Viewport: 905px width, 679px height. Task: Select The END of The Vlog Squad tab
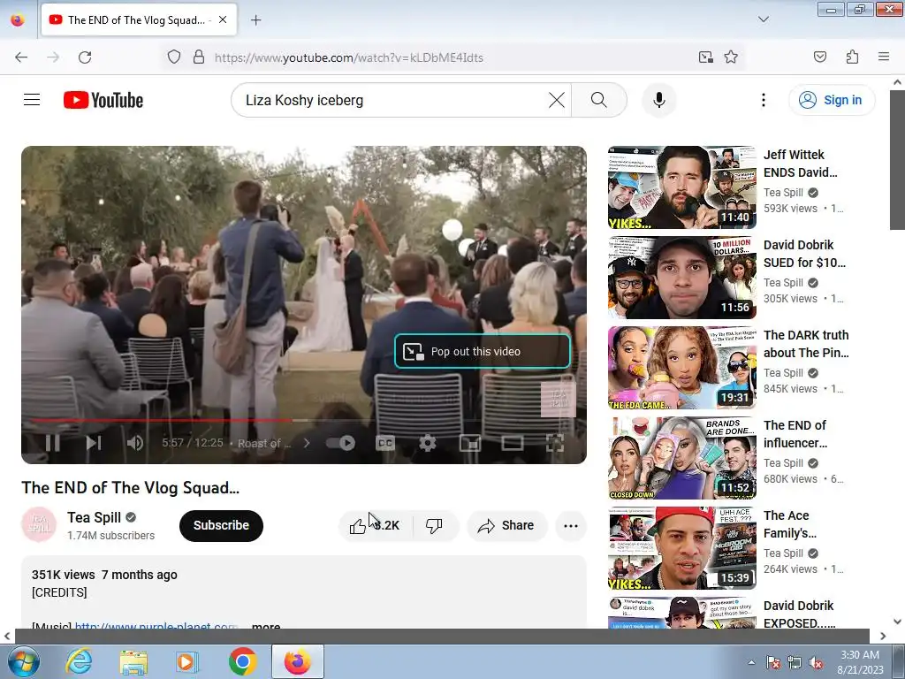pyautogui.click(x=139, y=19)
